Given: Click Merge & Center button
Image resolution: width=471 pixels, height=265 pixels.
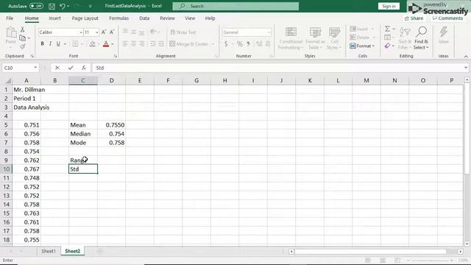Looking at the screenshot, I should pyautogui.click(x=189, y=44).
